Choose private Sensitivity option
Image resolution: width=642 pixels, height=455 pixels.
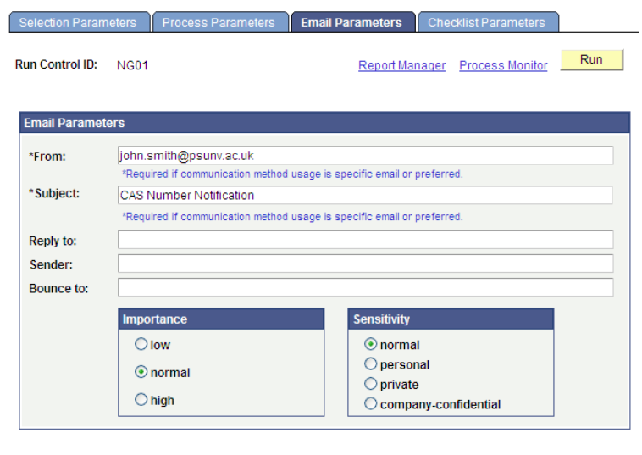point(370,384)
